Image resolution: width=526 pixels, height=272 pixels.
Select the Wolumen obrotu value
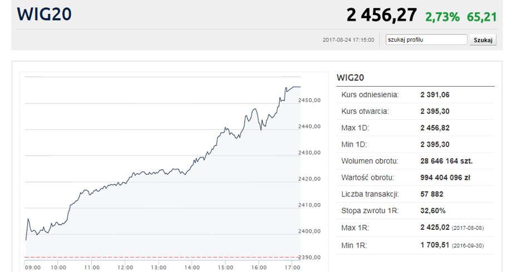tap(446, 162)
